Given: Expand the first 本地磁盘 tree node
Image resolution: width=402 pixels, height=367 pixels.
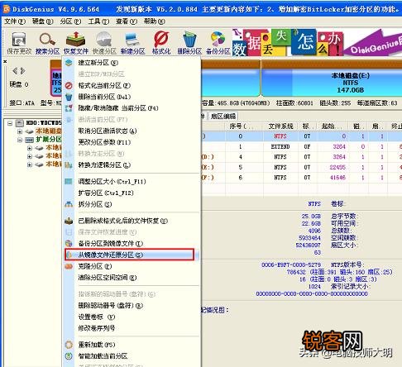Looking at the screenshot, I should (x=20, y=131).
